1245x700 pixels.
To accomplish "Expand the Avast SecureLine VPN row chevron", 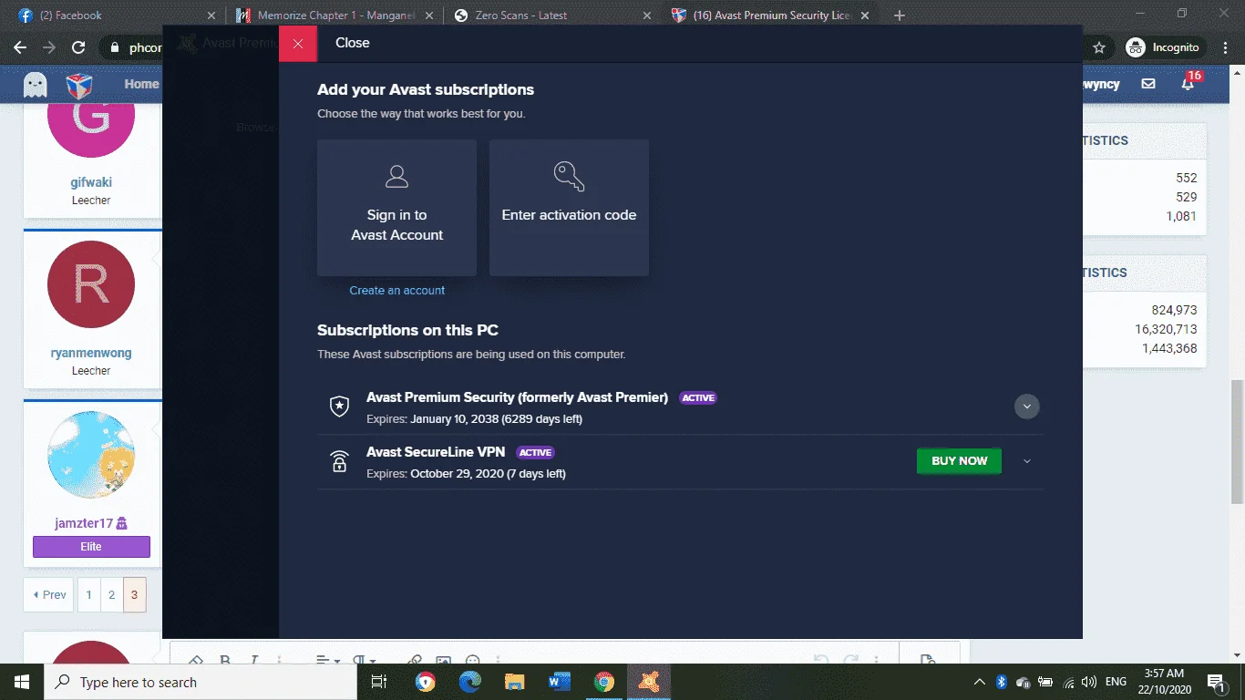I will (1027, 461).
